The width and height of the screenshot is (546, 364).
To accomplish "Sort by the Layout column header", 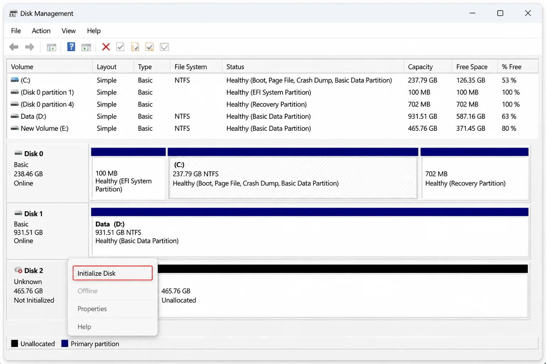I will pyautogui.click(x=113, y=67).
